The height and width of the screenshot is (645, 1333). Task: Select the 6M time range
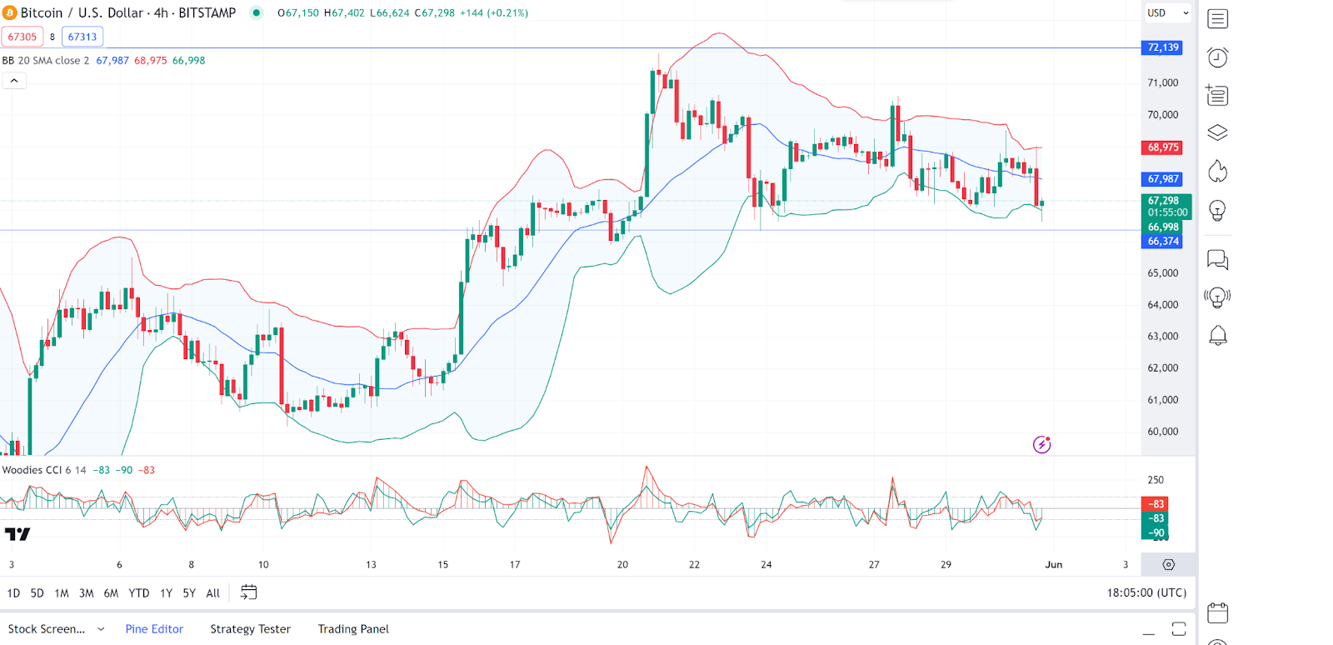coord(111,593)
